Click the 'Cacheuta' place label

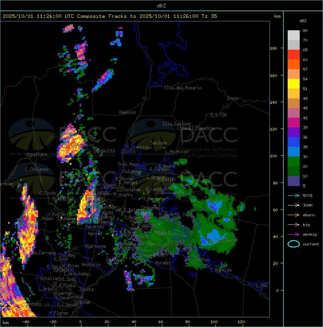pos(66,219)
